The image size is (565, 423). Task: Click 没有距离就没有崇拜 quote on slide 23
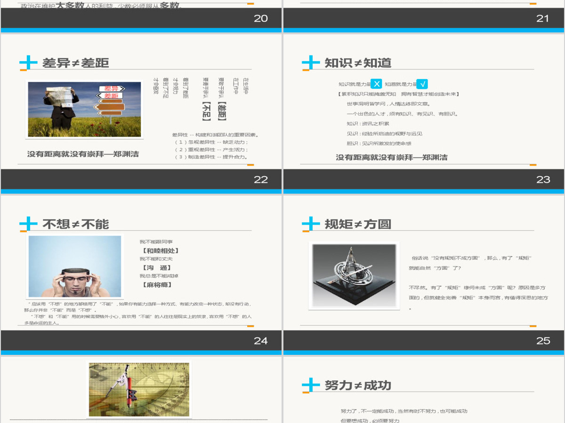(x=392, y=157)
